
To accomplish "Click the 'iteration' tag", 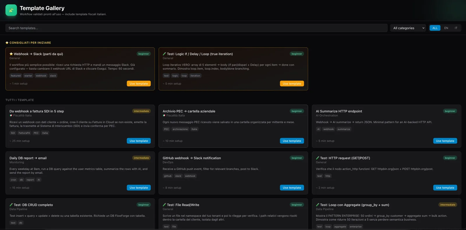I will (195, 76).
